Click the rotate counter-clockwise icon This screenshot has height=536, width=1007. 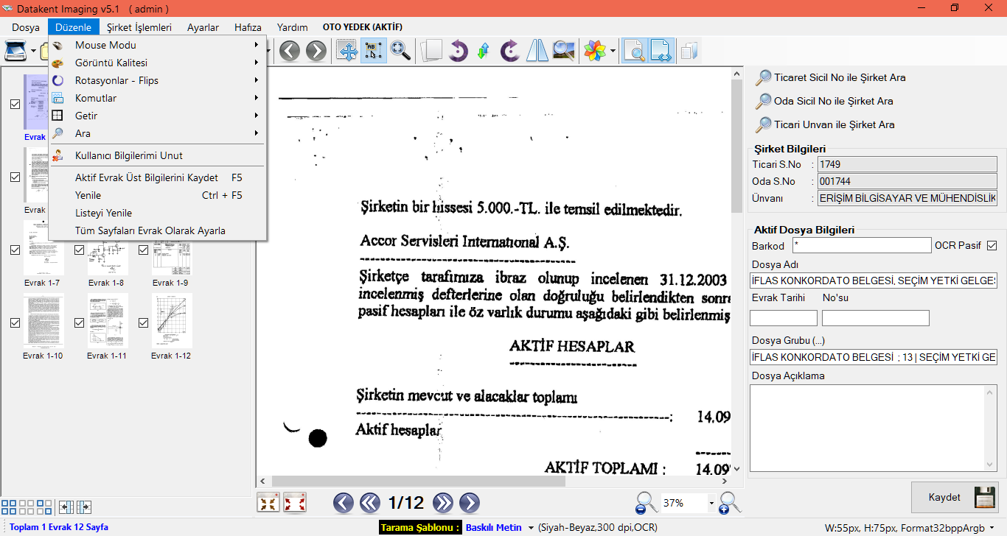pos(458,51)
